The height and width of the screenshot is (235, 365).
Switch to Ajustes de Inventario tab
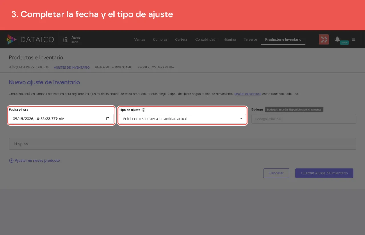[72, 68]
